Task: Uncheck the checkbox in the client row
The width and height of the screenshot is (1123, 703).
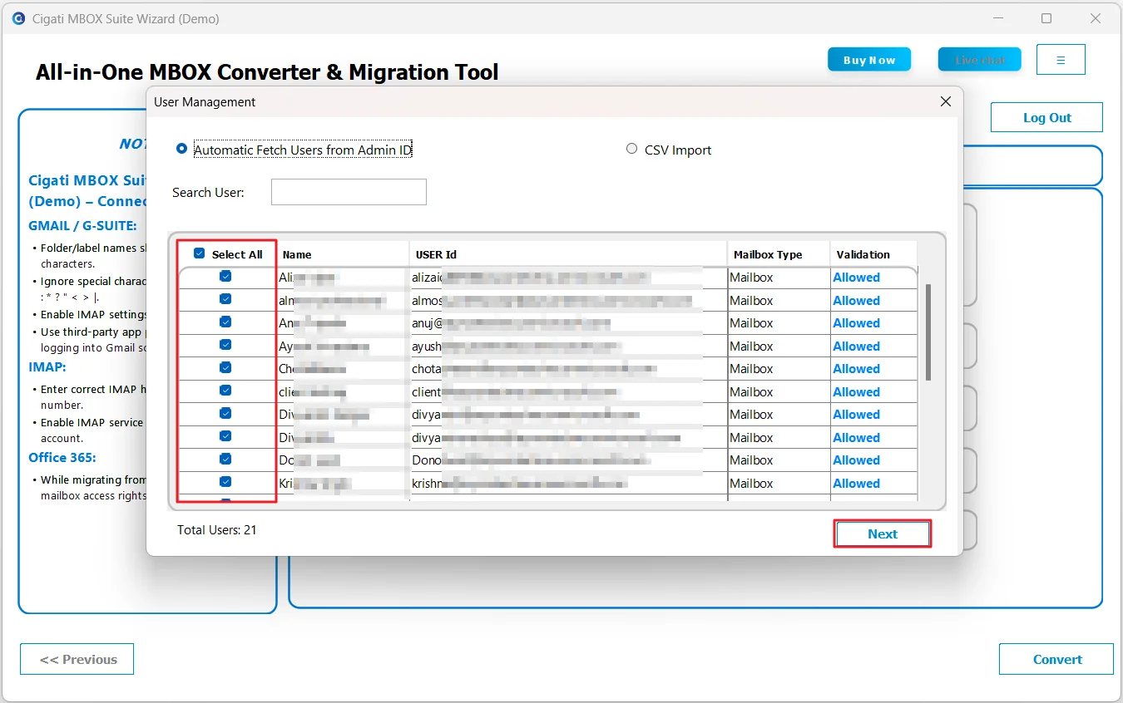Action: [225, 391]
